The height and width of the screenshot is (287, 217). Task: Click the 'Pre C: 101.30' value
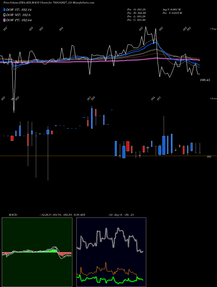136,20
